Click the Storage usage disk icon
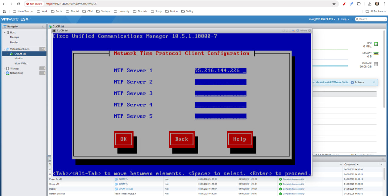The width and height of the screenshot is (388, 196). click(x=376, y=64)
